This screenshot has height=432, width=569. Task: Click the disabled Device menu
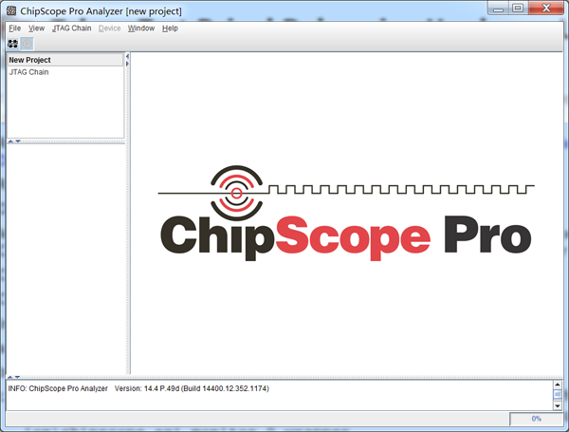(109, 28)
